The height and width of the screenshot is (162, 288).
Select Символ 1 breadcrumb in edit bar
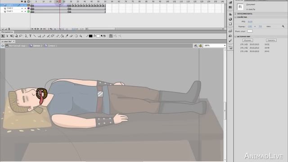tap(50, 45)
